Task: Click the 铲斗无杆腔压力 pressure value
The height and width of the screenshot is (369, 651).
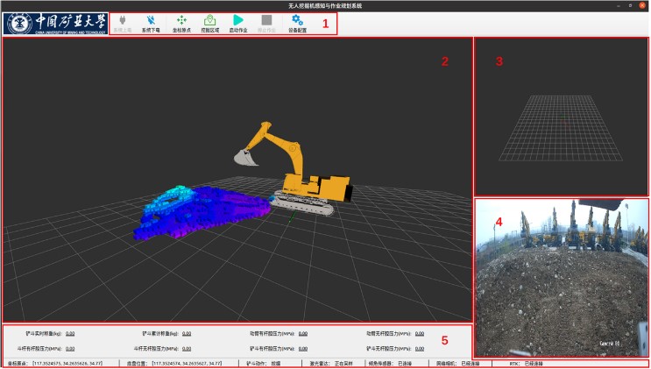Action: [x=420, y=348]
